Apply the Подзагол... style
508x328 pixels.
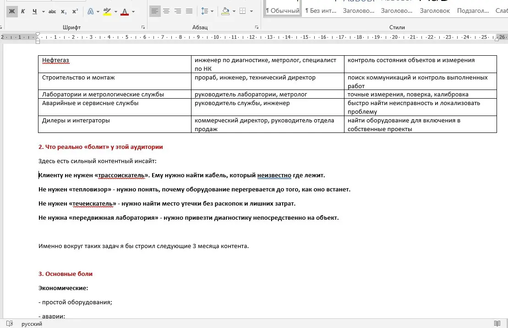click(473, 11)
